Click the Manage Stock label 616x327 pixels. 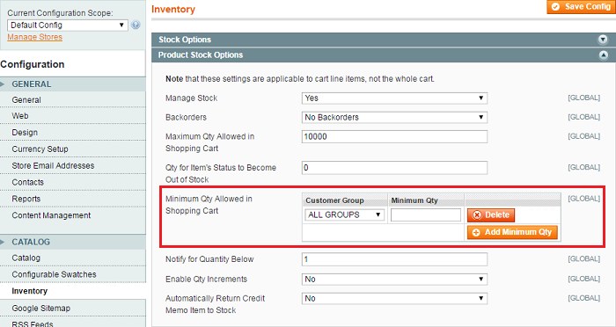point(191,98)
